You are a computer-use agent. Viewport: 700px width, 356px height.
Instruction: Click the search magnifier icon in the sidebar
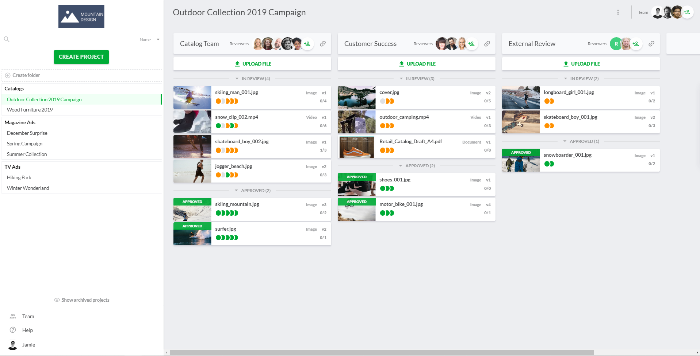point(7,39)
